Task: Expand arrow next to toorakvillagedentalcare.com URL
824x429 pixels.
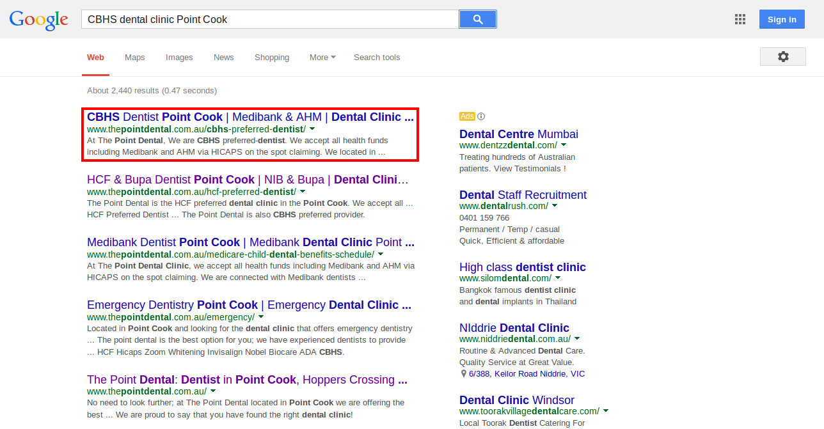Action: tap(606, 411)
